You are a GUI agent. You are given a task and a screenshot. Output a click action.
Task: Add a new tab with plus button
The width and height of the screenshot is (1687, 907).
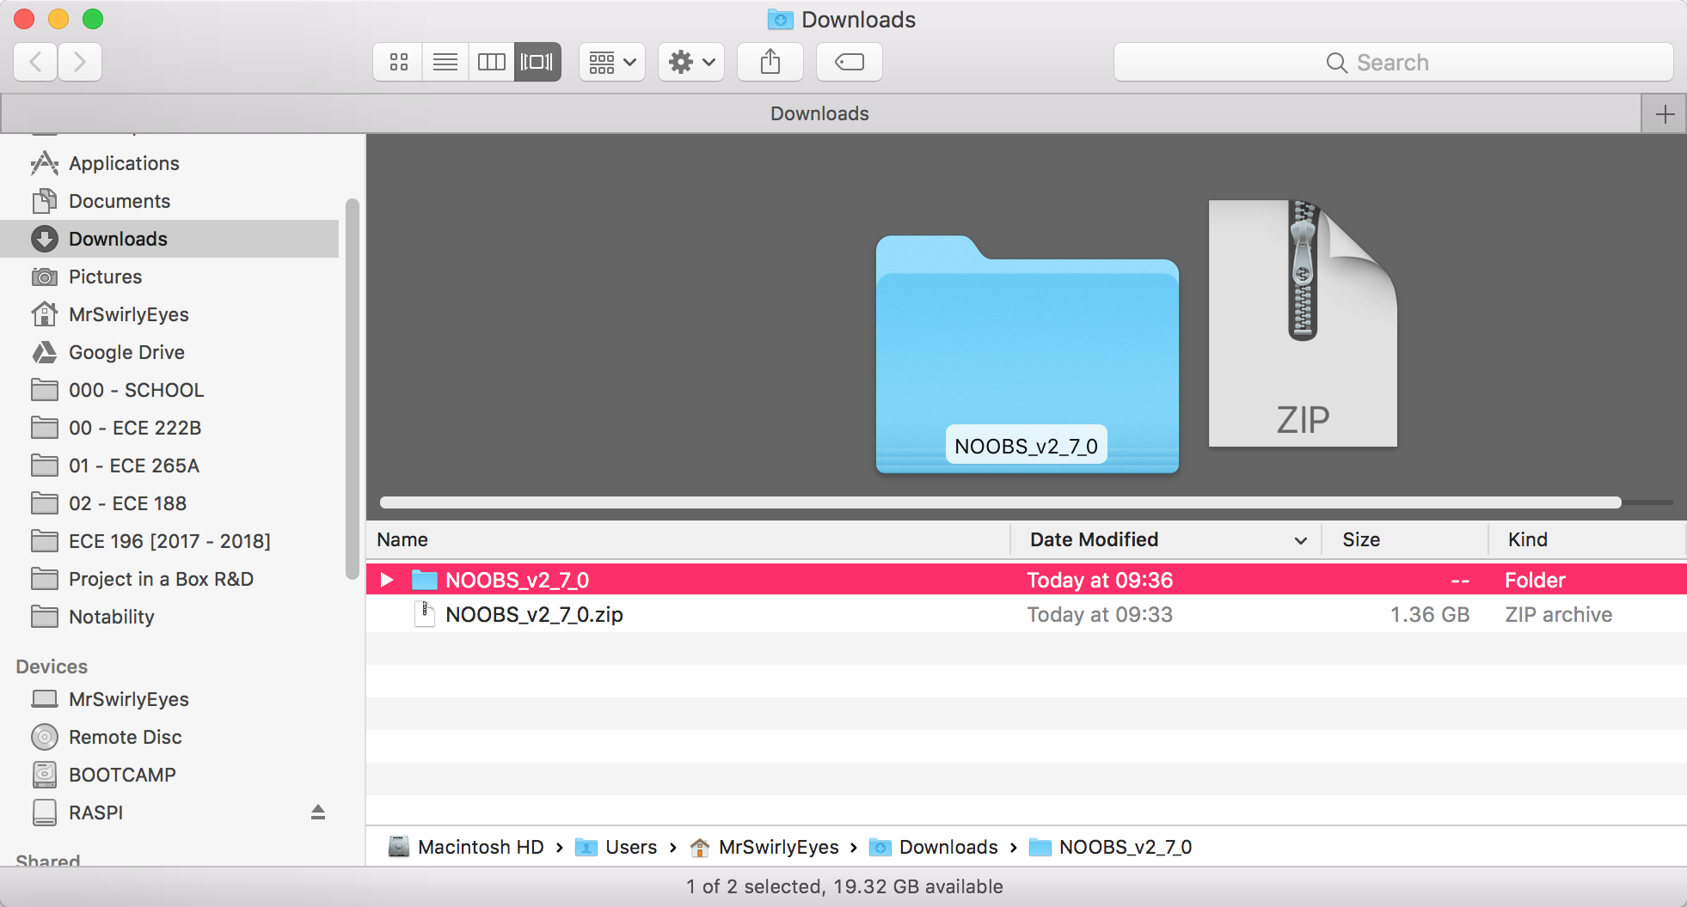pyautogui.click(x=1665, y=114)
